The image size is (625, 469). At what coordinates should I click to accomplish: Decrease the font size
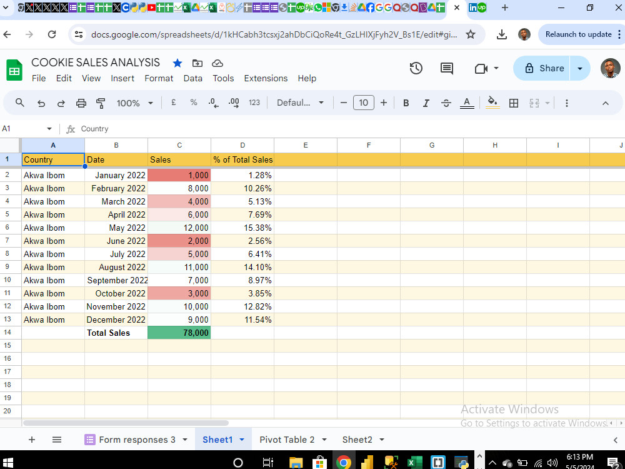click(x=344, y=103)
